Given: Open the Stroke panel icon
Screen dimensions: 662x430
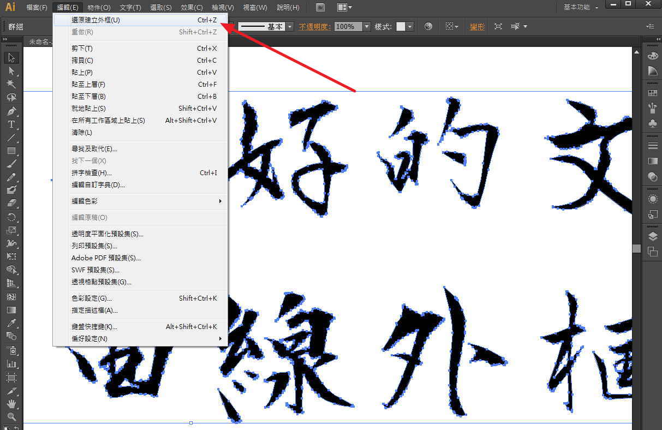Looking at the screenshot, I should point(652,146).
